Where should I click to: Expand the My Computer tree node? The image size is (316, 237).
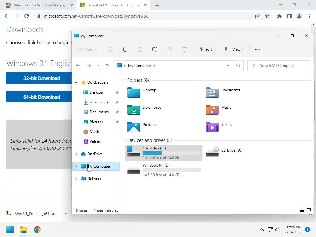(76, 166)
